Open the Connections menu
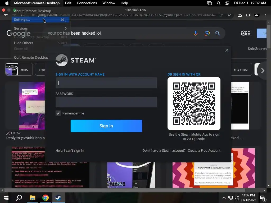The height and width of the screenshot is (203, 271). [x=87, y=3]
